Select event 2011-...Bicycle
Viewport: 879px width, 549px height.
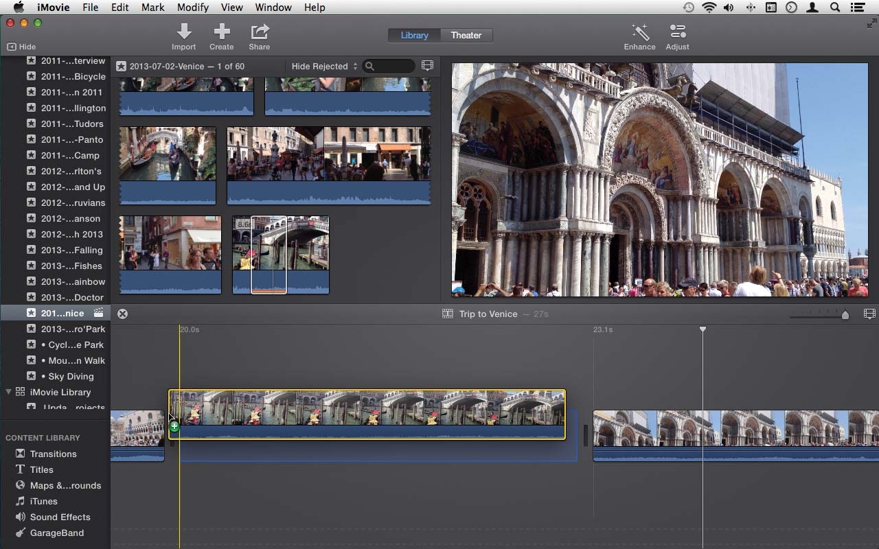point(73,76)
